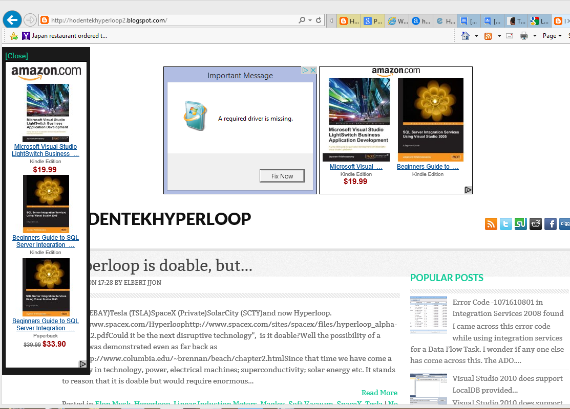Image resolution: width=570 pixels, height=409 pixels.
Task: Click in the URL address field
Action: (x=173, y=20)
